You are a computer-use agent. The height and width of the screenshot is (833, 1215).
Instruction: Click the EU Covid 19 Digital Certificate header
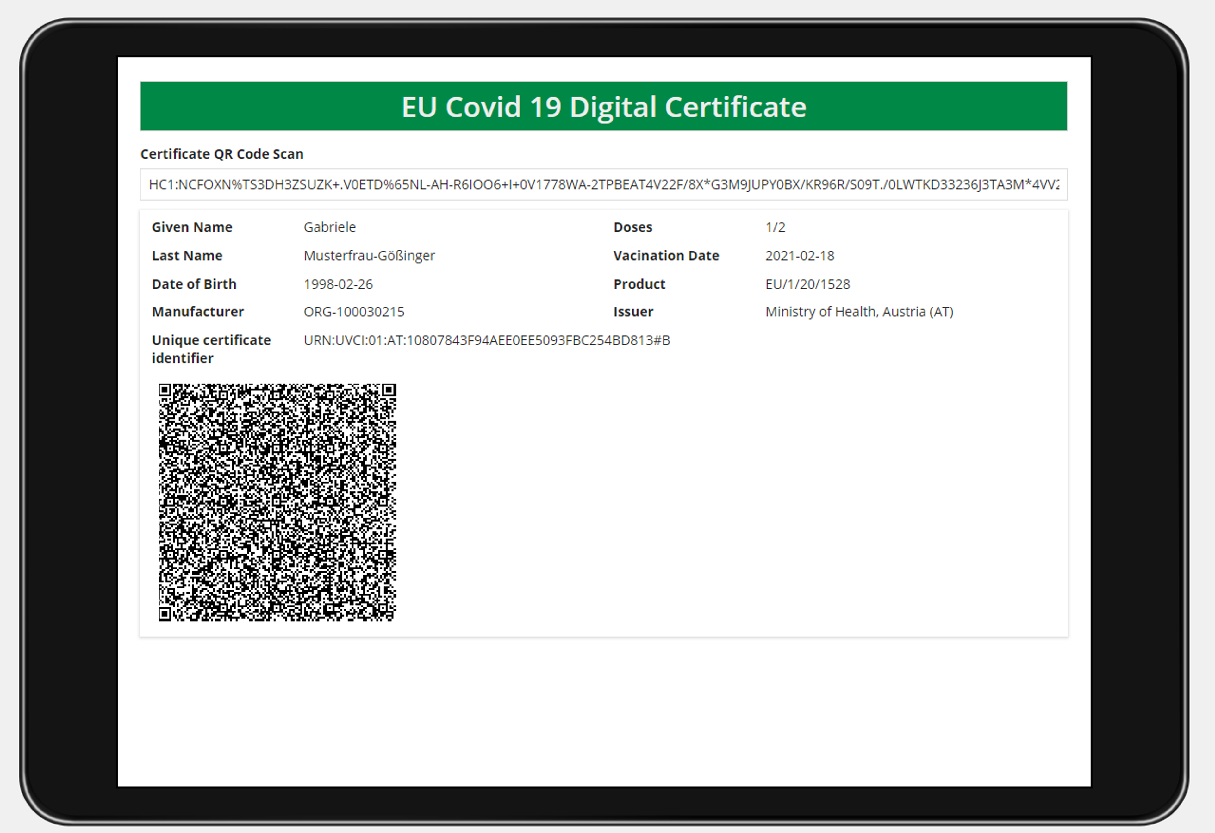point(603,106)
